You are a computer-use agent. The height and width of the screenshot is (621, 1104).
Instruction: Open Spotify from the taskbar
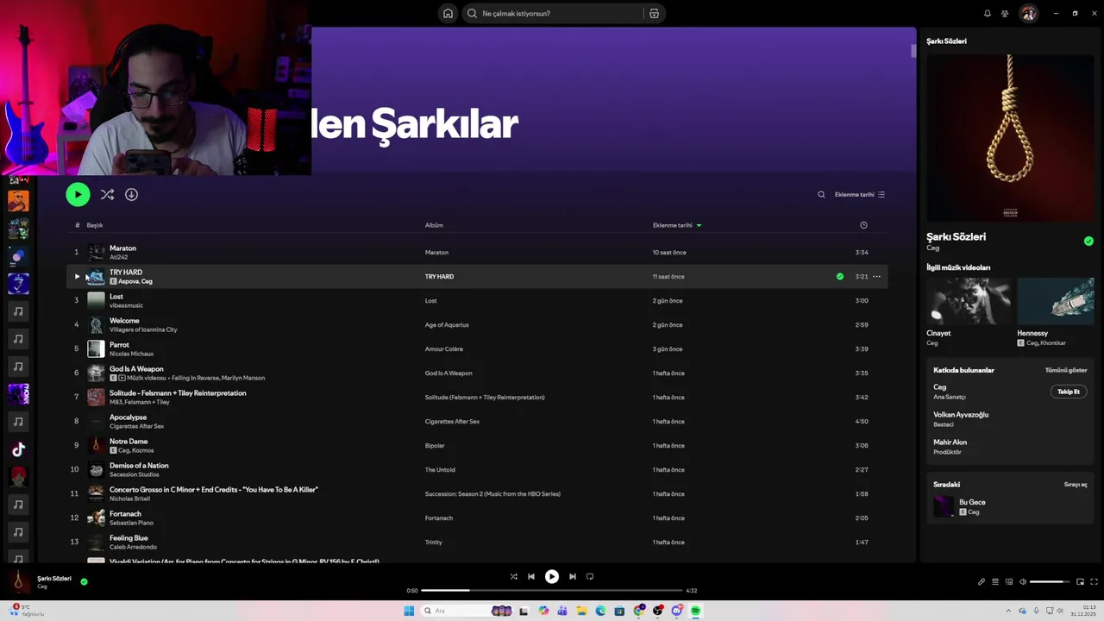click(x=695, y=611)
